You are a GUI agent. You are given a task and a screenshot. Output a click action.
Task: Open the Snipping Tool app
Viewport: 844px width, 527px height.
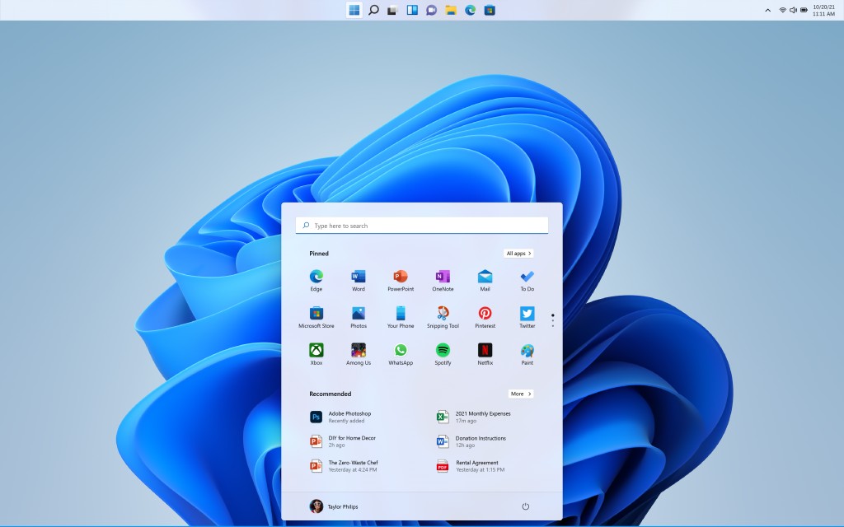click(x=443, y=314)
